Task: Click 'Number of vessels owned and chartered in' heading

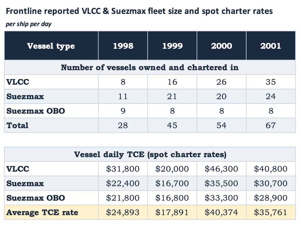Action: [150, 67]
